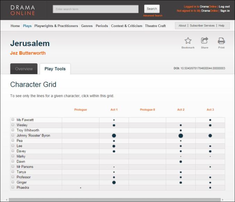
Task: Click the Act 2 column header
Action: tap(181, 110)
